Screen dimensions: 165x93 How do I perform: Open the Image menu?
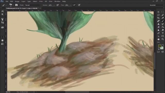pyautogui.click(x=17, y=2)
